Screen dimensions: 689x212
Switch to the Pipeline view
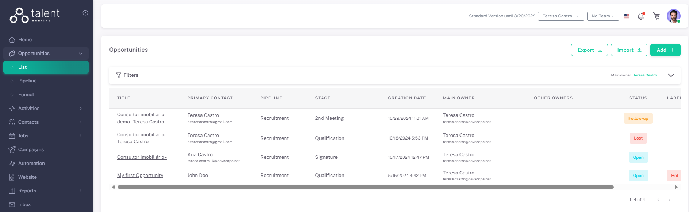pos(27,81)
